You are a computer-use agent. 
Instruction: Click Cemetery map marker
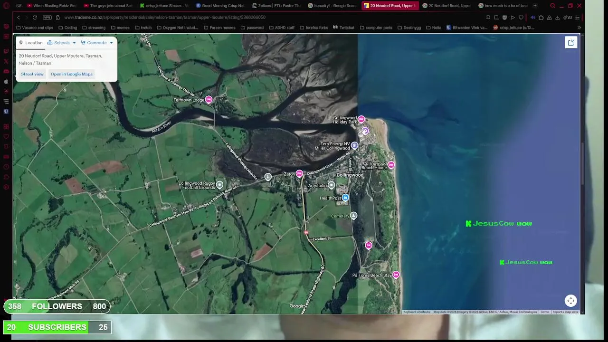point(353,216)
